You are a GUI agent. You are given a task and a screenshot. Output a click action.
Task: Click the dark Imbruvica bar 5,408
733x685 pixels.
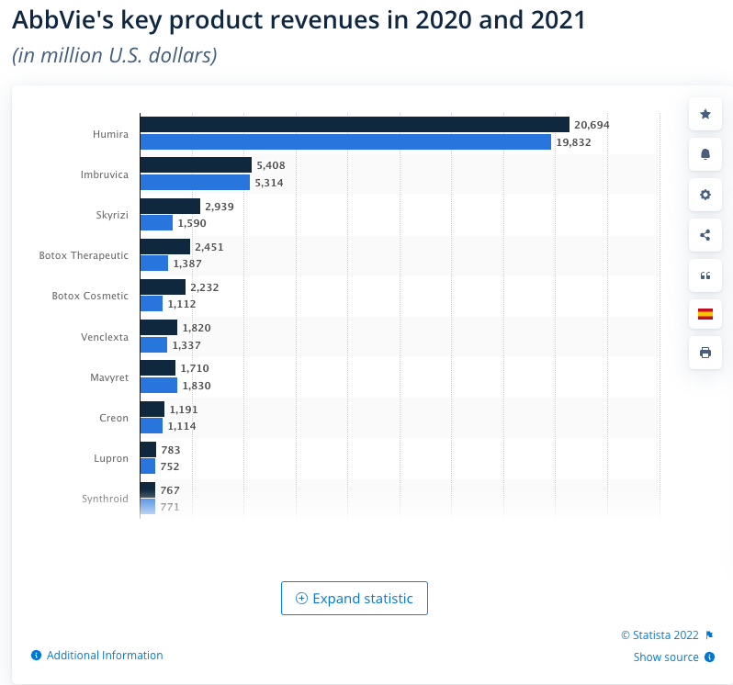[196, 164]
